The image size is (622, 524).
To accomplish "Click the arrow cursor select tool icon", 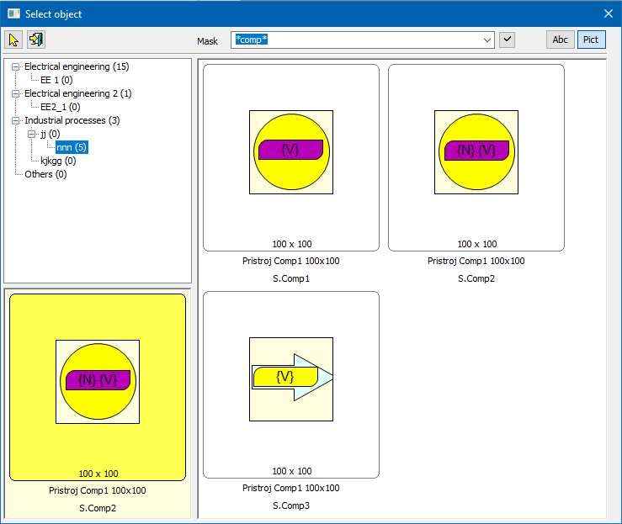I will click(x=13, y=40).
